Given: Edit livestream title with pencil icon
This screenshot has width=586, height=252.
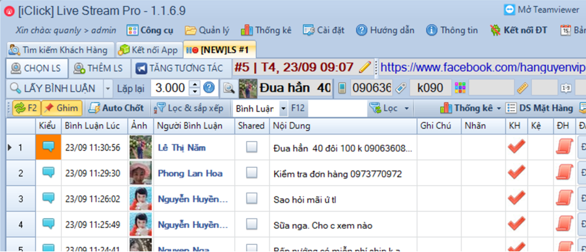Looking at the screenshot, I should (x=365, y=68).
